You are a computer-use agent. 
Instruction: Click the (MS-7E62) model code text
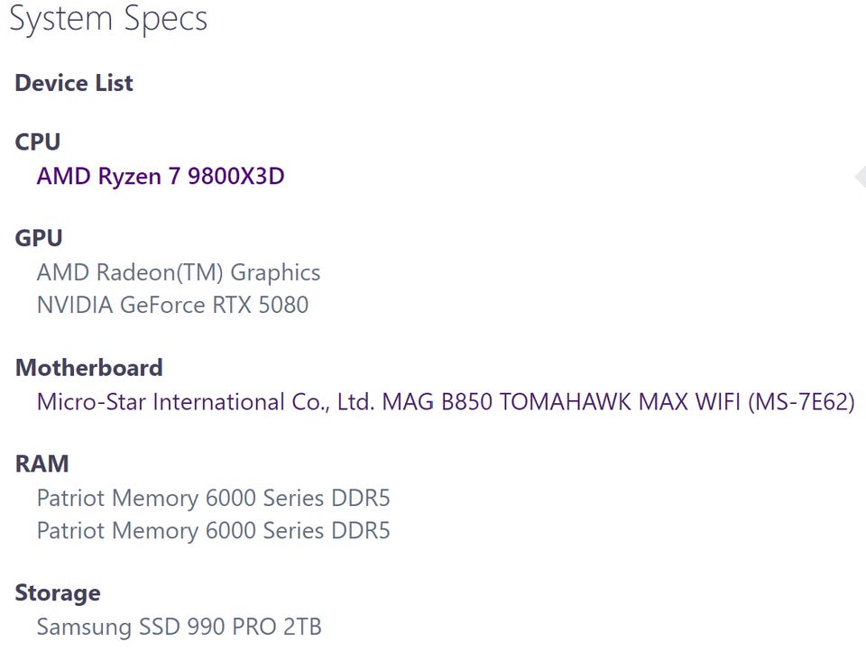coord(801,401)
